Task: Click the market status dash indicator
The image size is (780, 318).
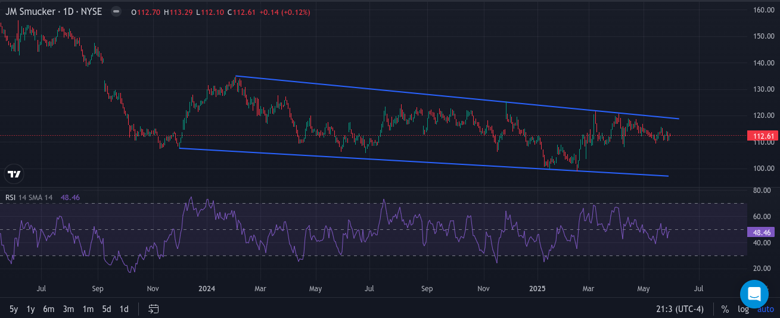Action: pyautogui.click(x=116, y=12)
